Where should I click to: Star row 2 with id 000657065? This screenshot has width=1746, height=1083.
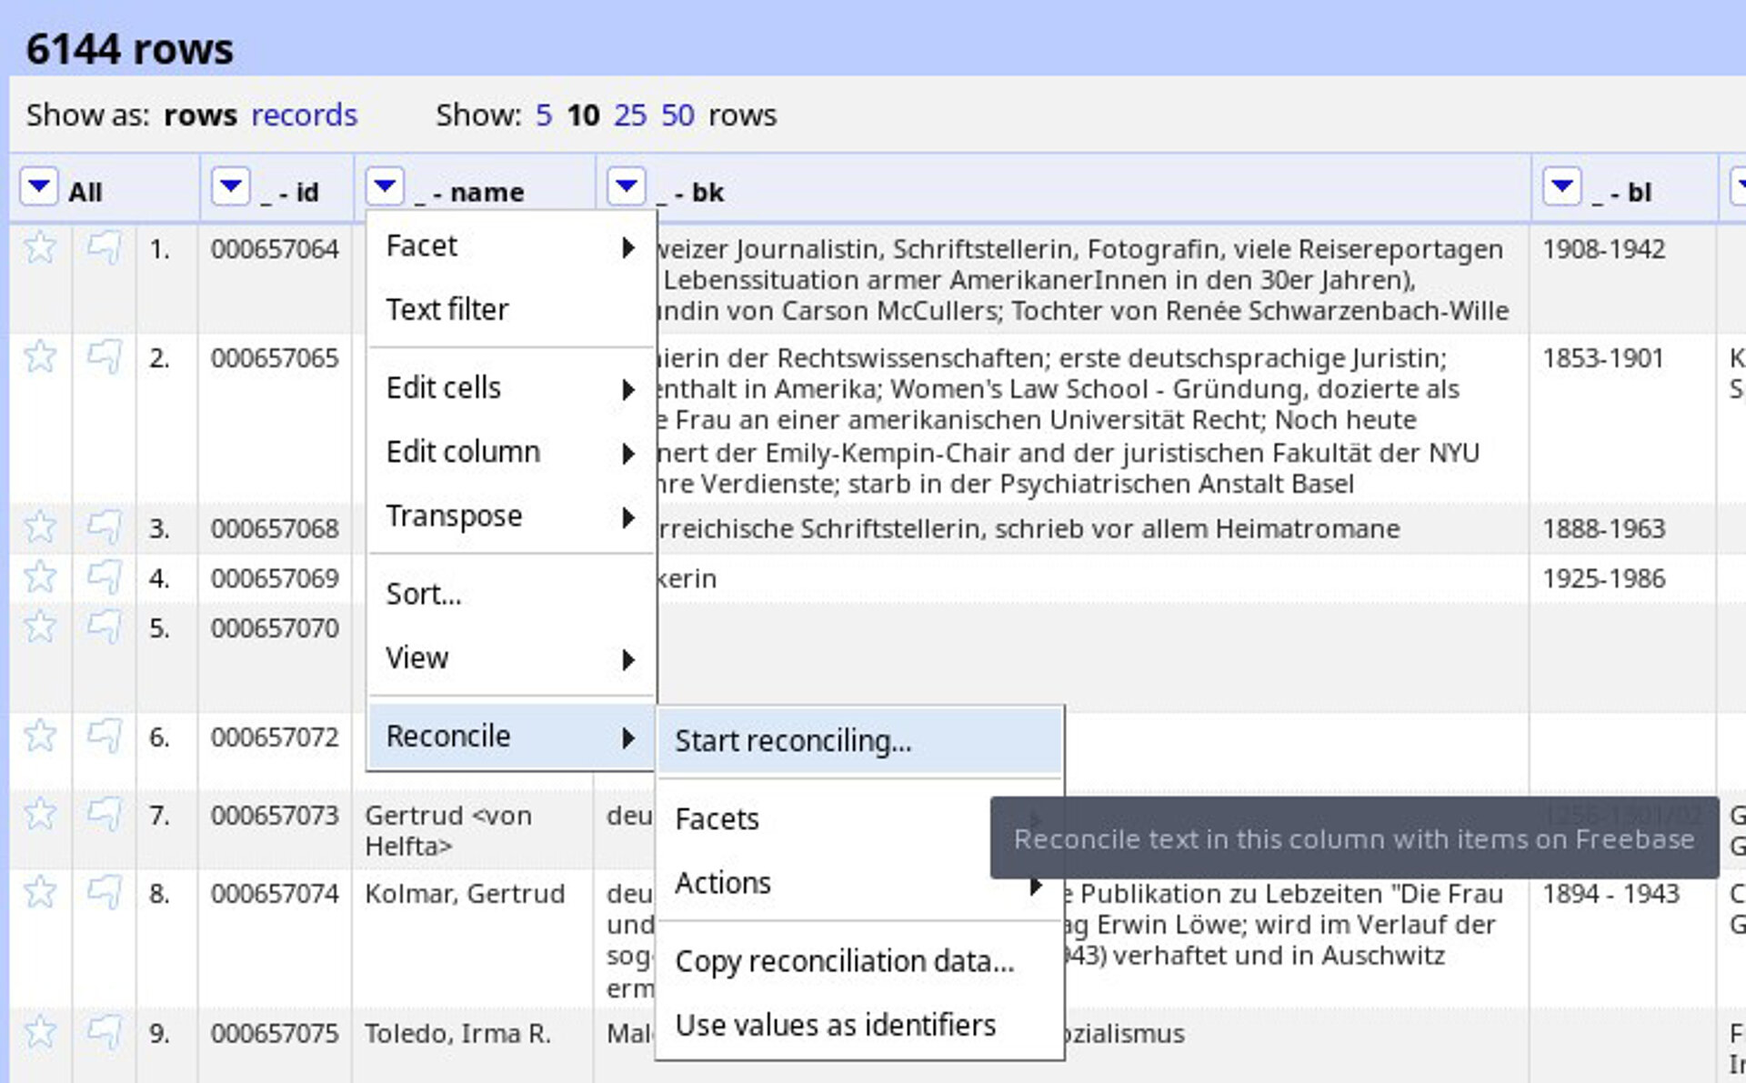coord(40,356)
